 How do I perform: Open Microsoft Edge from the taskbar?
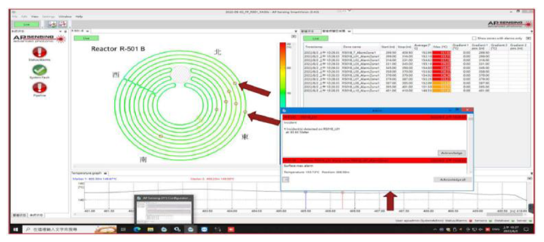138,229
